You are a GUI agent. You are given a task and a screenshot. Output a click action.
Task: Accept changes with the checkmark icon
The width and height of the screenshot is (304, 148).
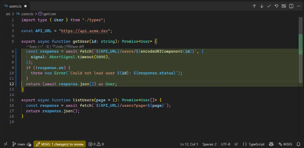[x=269, y=6]
